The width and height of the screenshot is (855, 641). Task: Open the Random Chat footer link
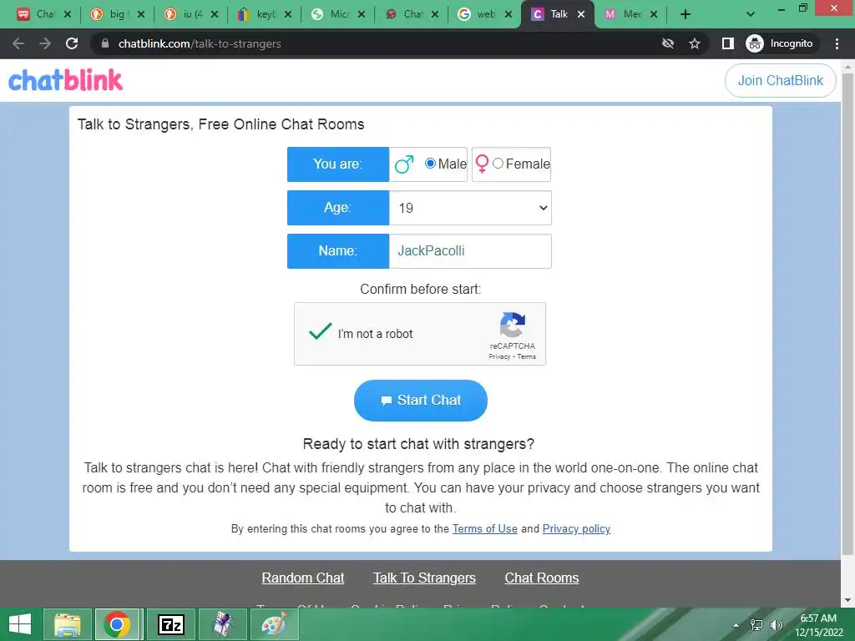302,578
